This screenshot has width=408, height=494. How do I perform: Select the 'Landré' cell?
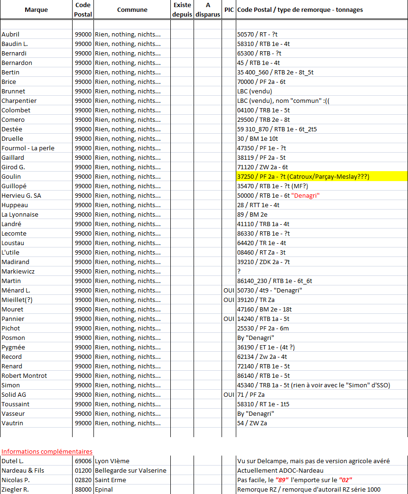tap(36, 224)
